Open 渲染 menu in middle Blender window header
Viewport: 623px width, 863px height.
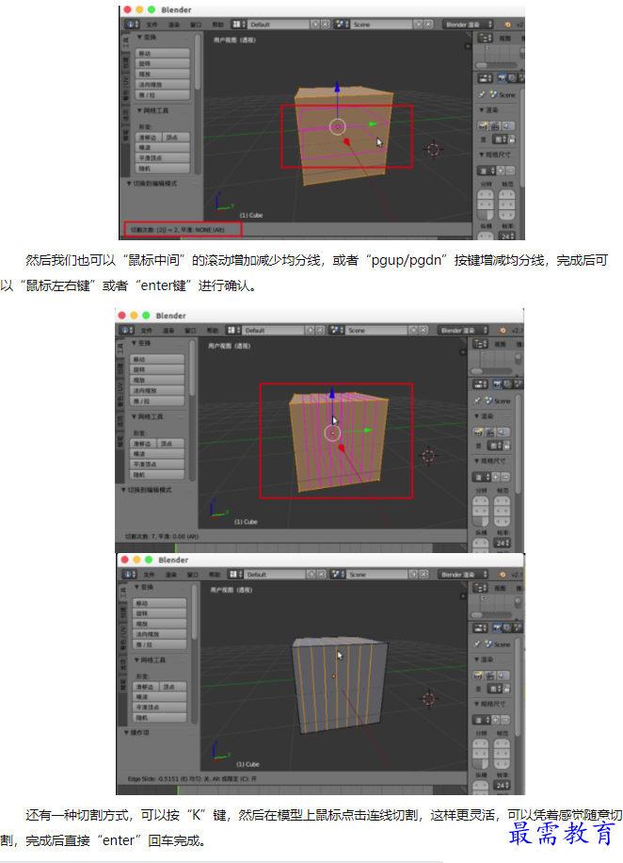pyautogui.click(x=168, y=331)
